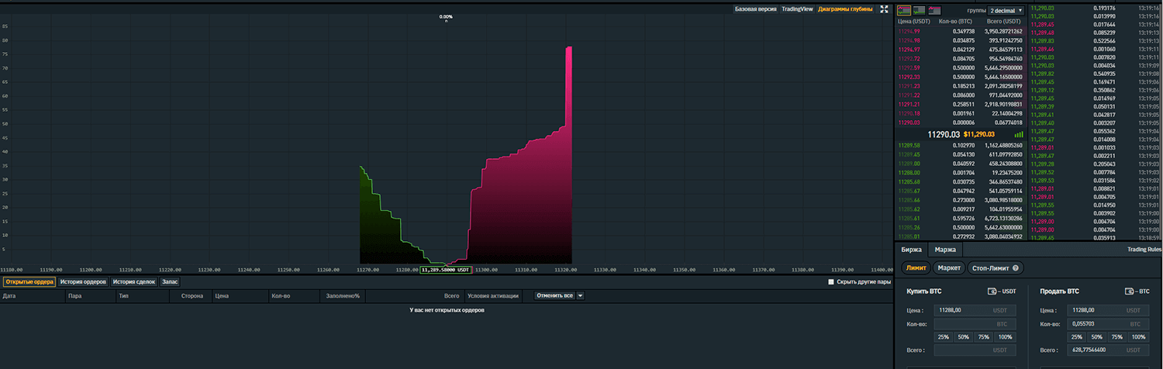Screen dimensions: 1163x369
Task: Click the fullscreen chart expand icon
Action: coord(883,9)
